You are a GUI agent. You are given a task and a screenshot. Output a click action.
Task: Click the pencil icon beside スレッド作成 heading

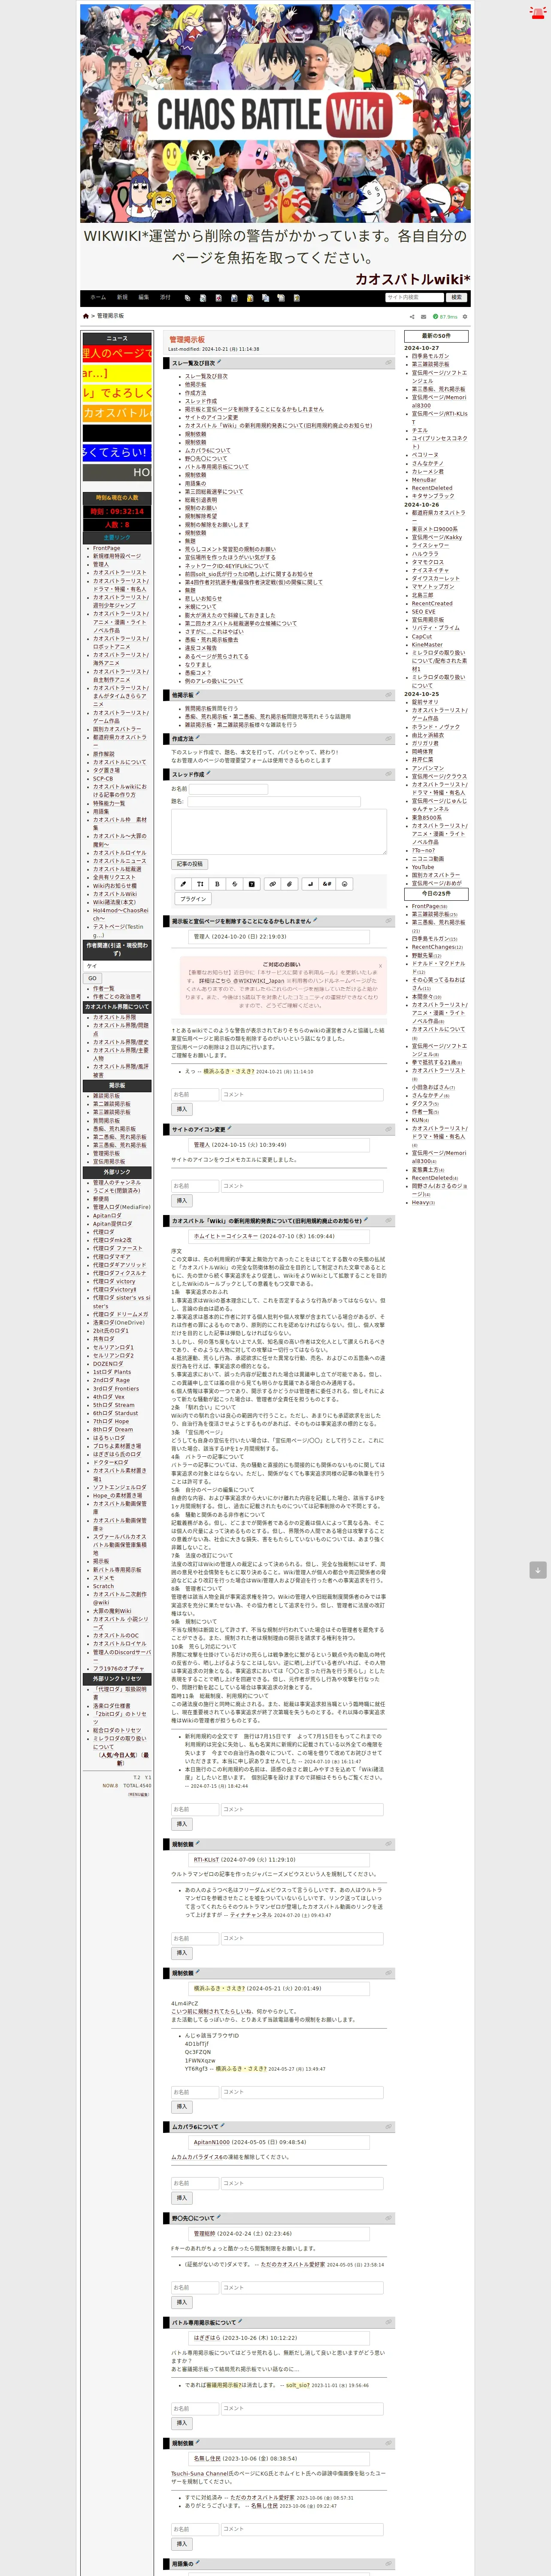point(208,773)
